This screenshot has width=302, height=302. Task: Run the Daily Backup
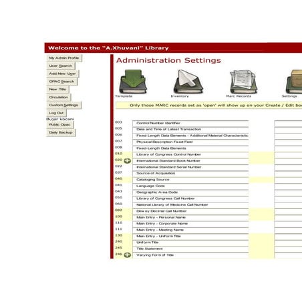coord(61,132)
